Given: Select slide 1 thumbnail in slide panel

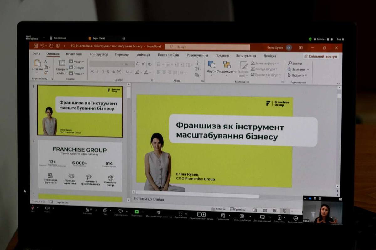Looking at the screenshot, I should (80, 111).
